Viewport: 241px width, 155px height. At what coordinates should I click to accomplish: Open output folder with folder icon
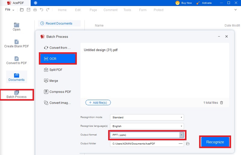point(188,144)
